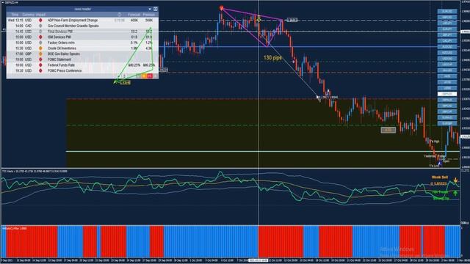Toggle the gray filter right of the red H
Image resolution: width=470 pixels, height=264 pixels.
pos(155,76)
